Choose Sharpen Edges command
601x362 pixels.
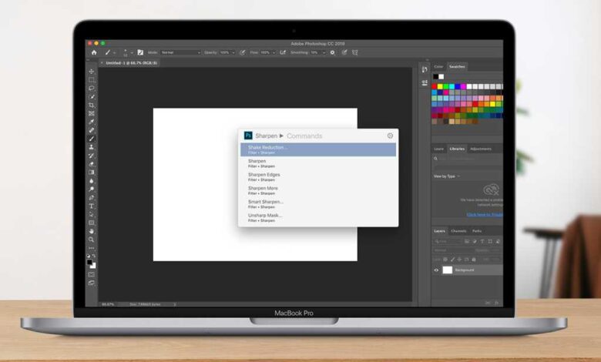coord(318,177)
